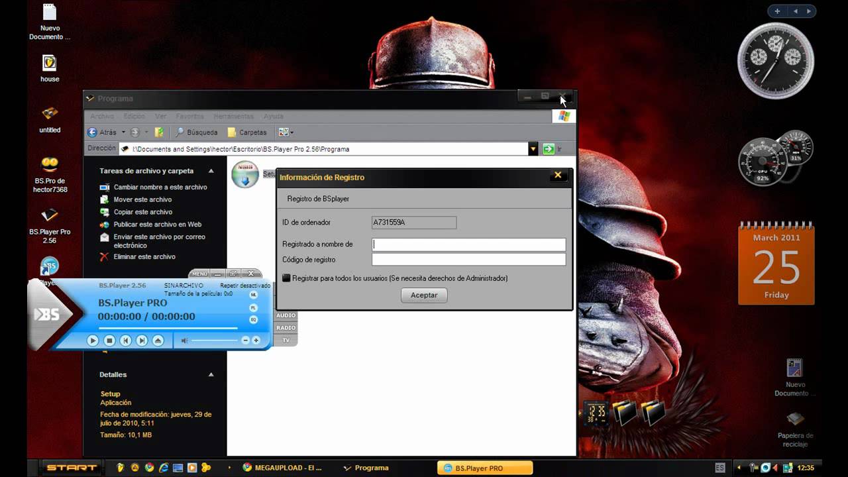
Task: Click the Eject/Open file button in BS.Player
Action: pyautogui.click(x=158, y=341)
